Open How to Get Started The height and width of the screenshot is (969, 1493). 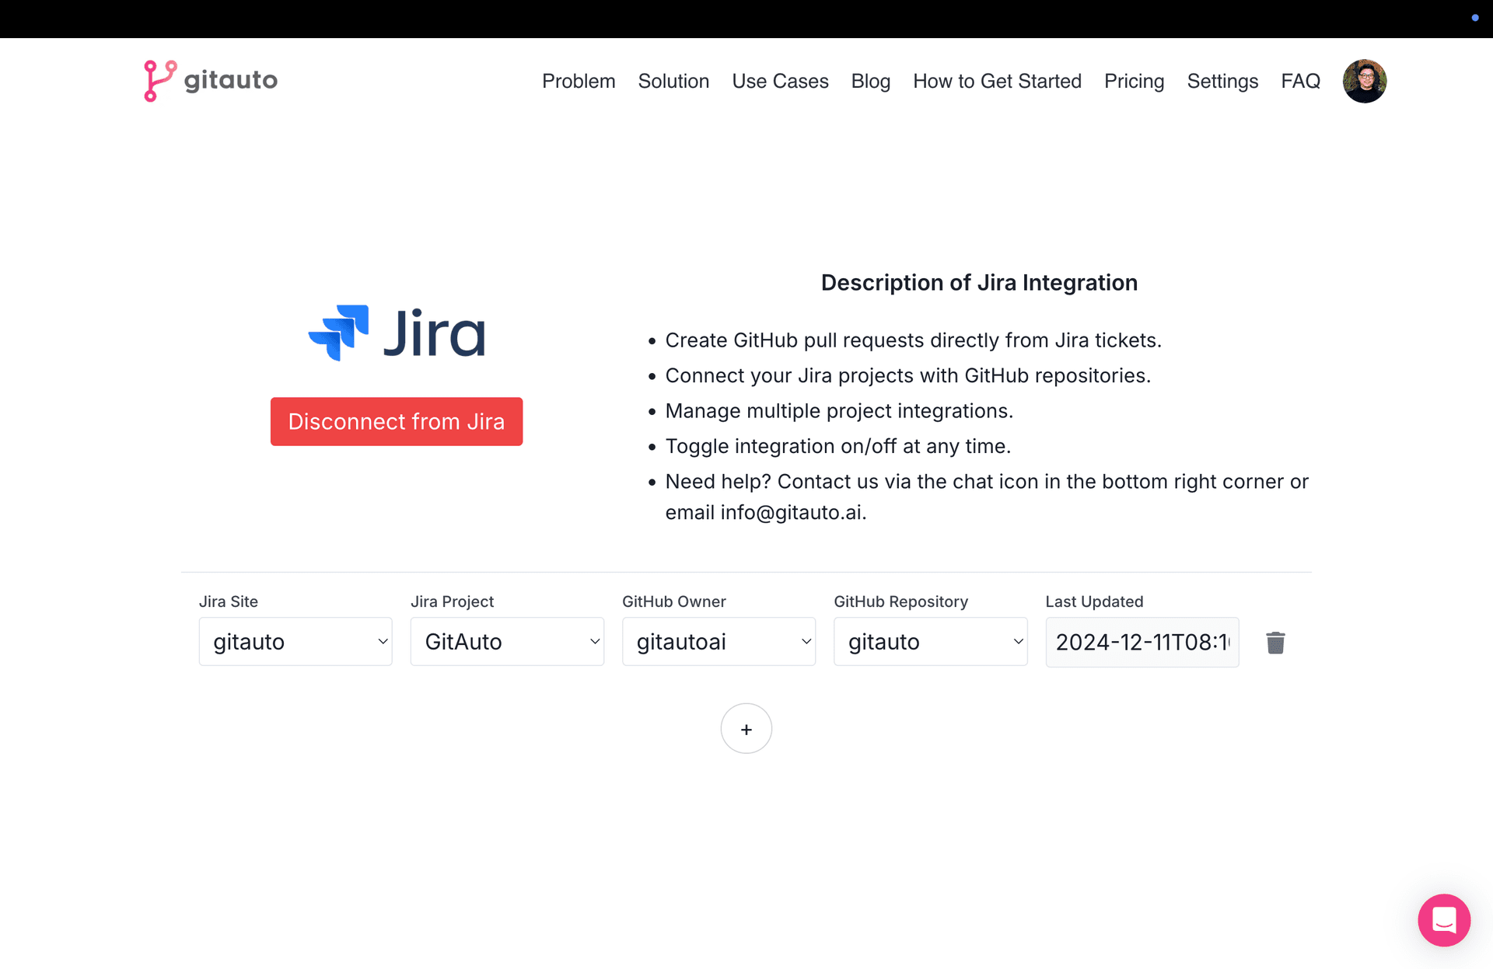point(997,81)
